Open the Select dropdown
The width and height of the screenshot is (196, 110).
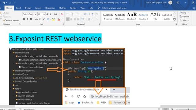coord(184,20)
